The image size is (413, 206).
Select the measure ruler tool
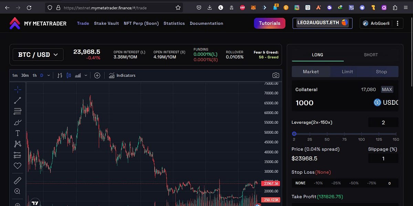tap(18, 180)
